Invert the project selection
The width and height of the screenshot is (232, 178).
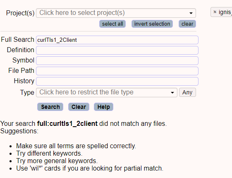click(152, 24)
